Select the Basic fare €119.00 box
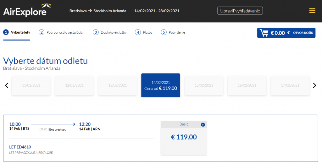 184,137
